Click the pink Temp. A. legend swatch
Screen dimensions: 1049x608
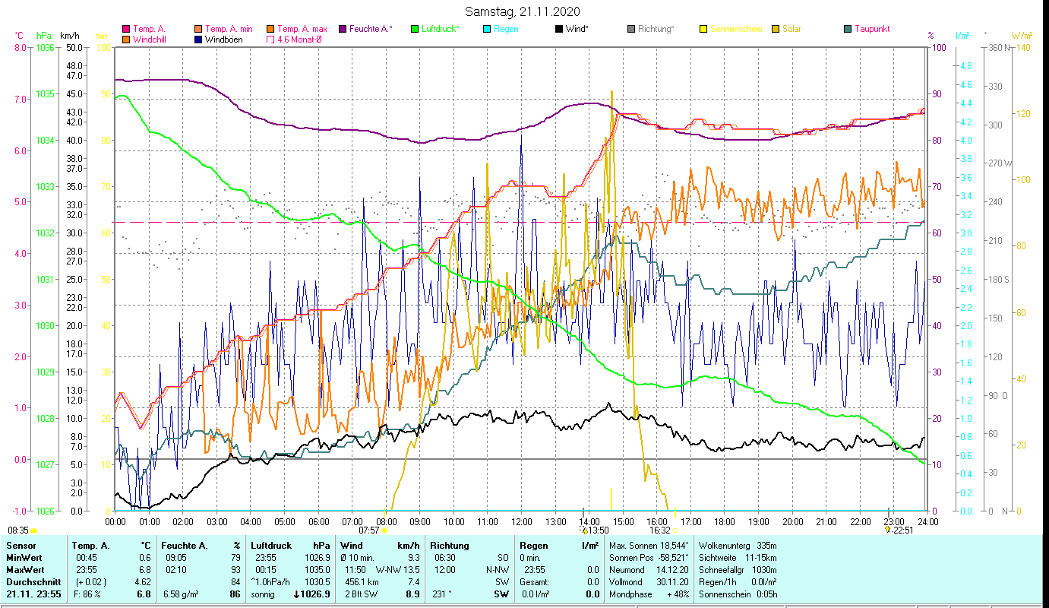click(126, 29)
